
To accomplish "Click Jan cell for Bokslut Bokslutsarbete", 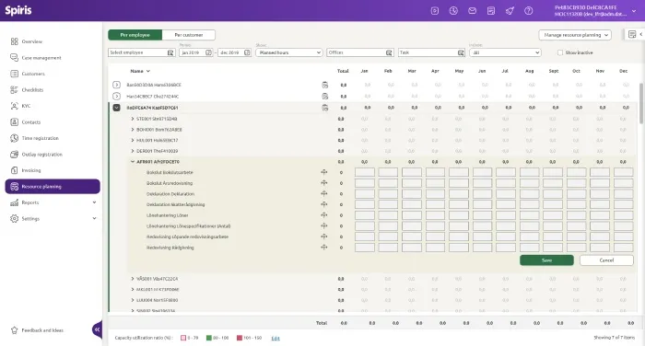I will [365, 172].
